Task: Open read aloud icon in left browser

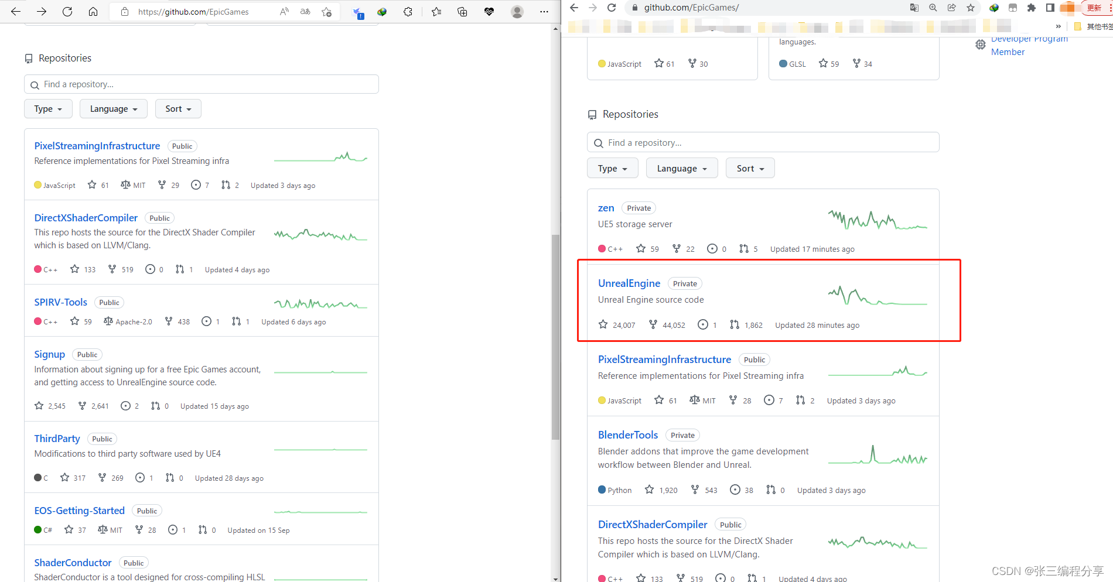Action: [284, 12]
